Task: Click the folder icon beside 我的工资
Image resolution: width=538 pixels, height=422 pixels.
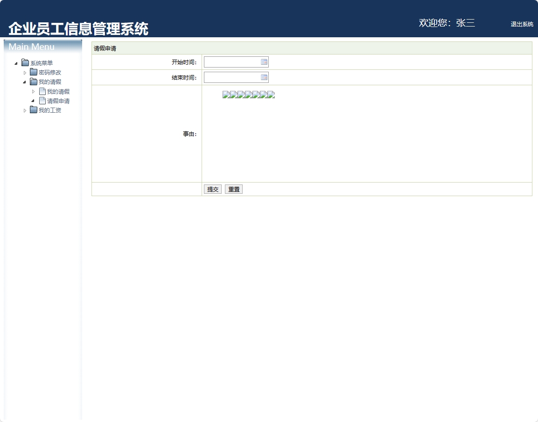Action: (34, 110)
